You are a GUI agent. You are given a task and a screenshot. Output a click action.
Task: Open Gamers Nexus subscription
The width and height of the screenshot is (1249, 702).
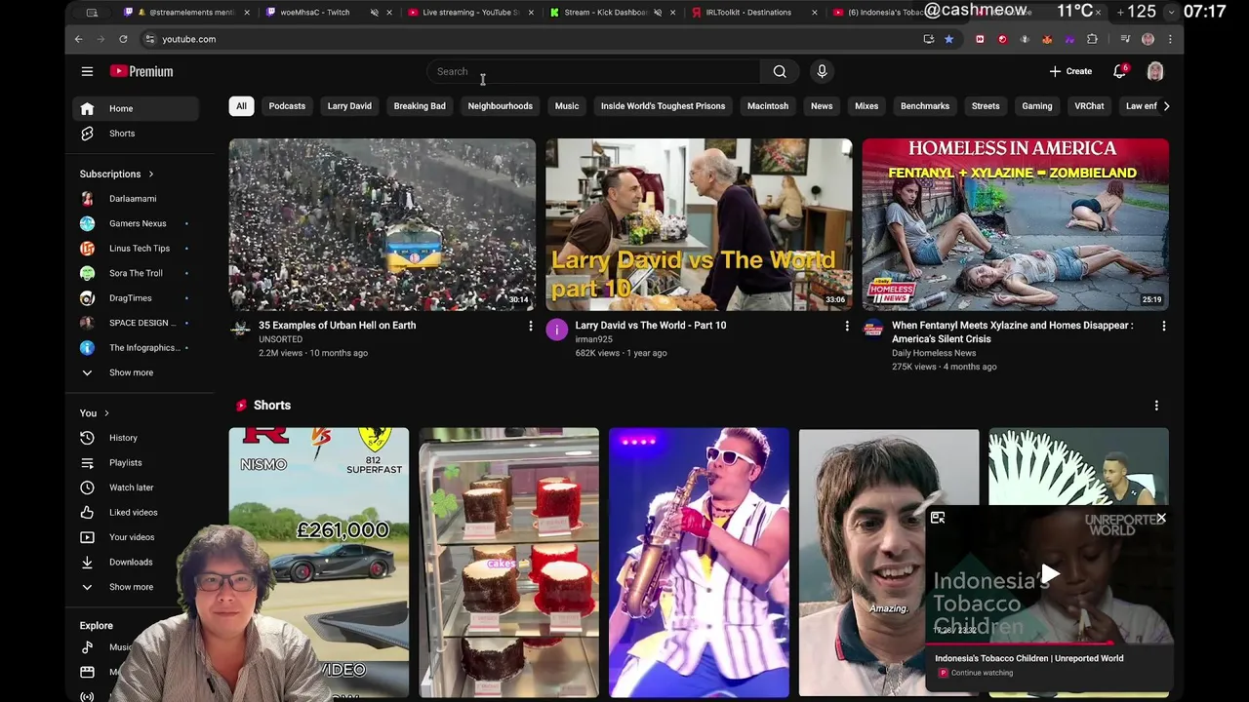pos(138,223)
